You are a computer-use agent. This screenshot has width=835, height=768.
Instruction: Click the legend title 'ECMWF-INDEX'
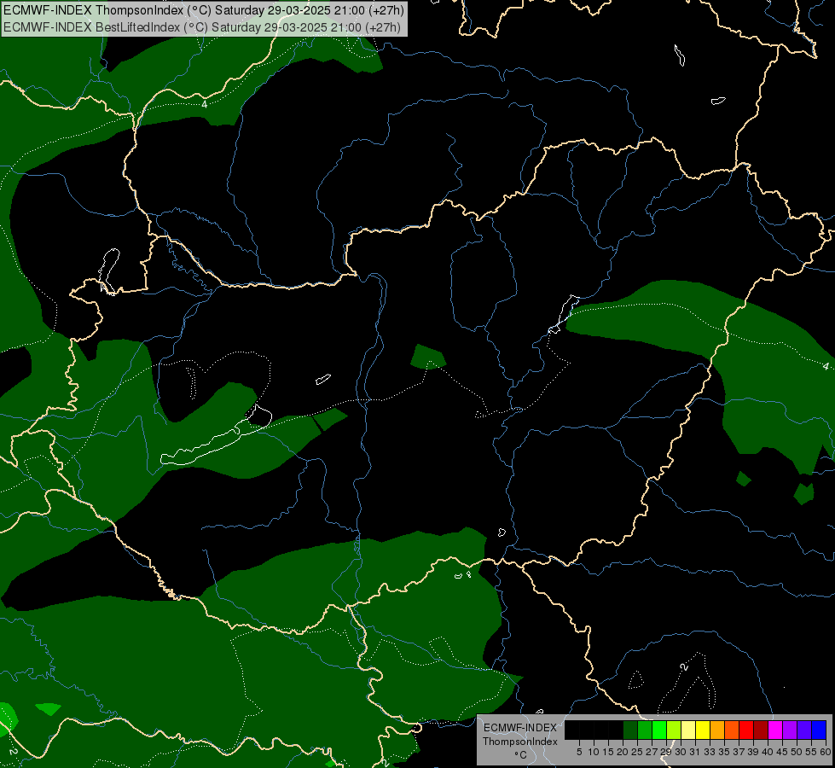point(519,728)
